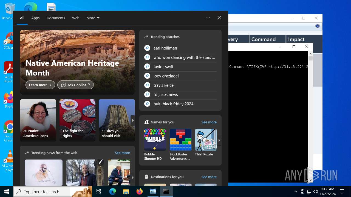The width and height of the screenshot is (351, 197).
Task: Advance the trending news carousel arrow
Action: pyautogui.click(x=133, y=178)
